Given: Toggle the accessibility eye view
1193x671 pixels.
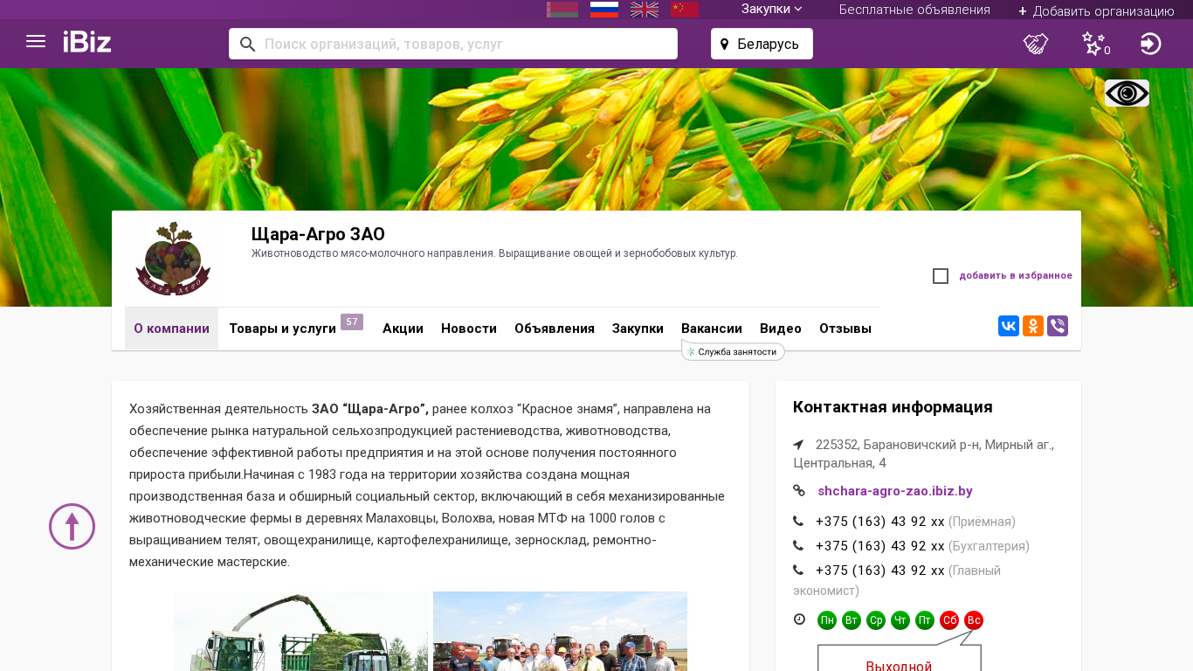Looking at the screenshot, I should coord(1127,93).
